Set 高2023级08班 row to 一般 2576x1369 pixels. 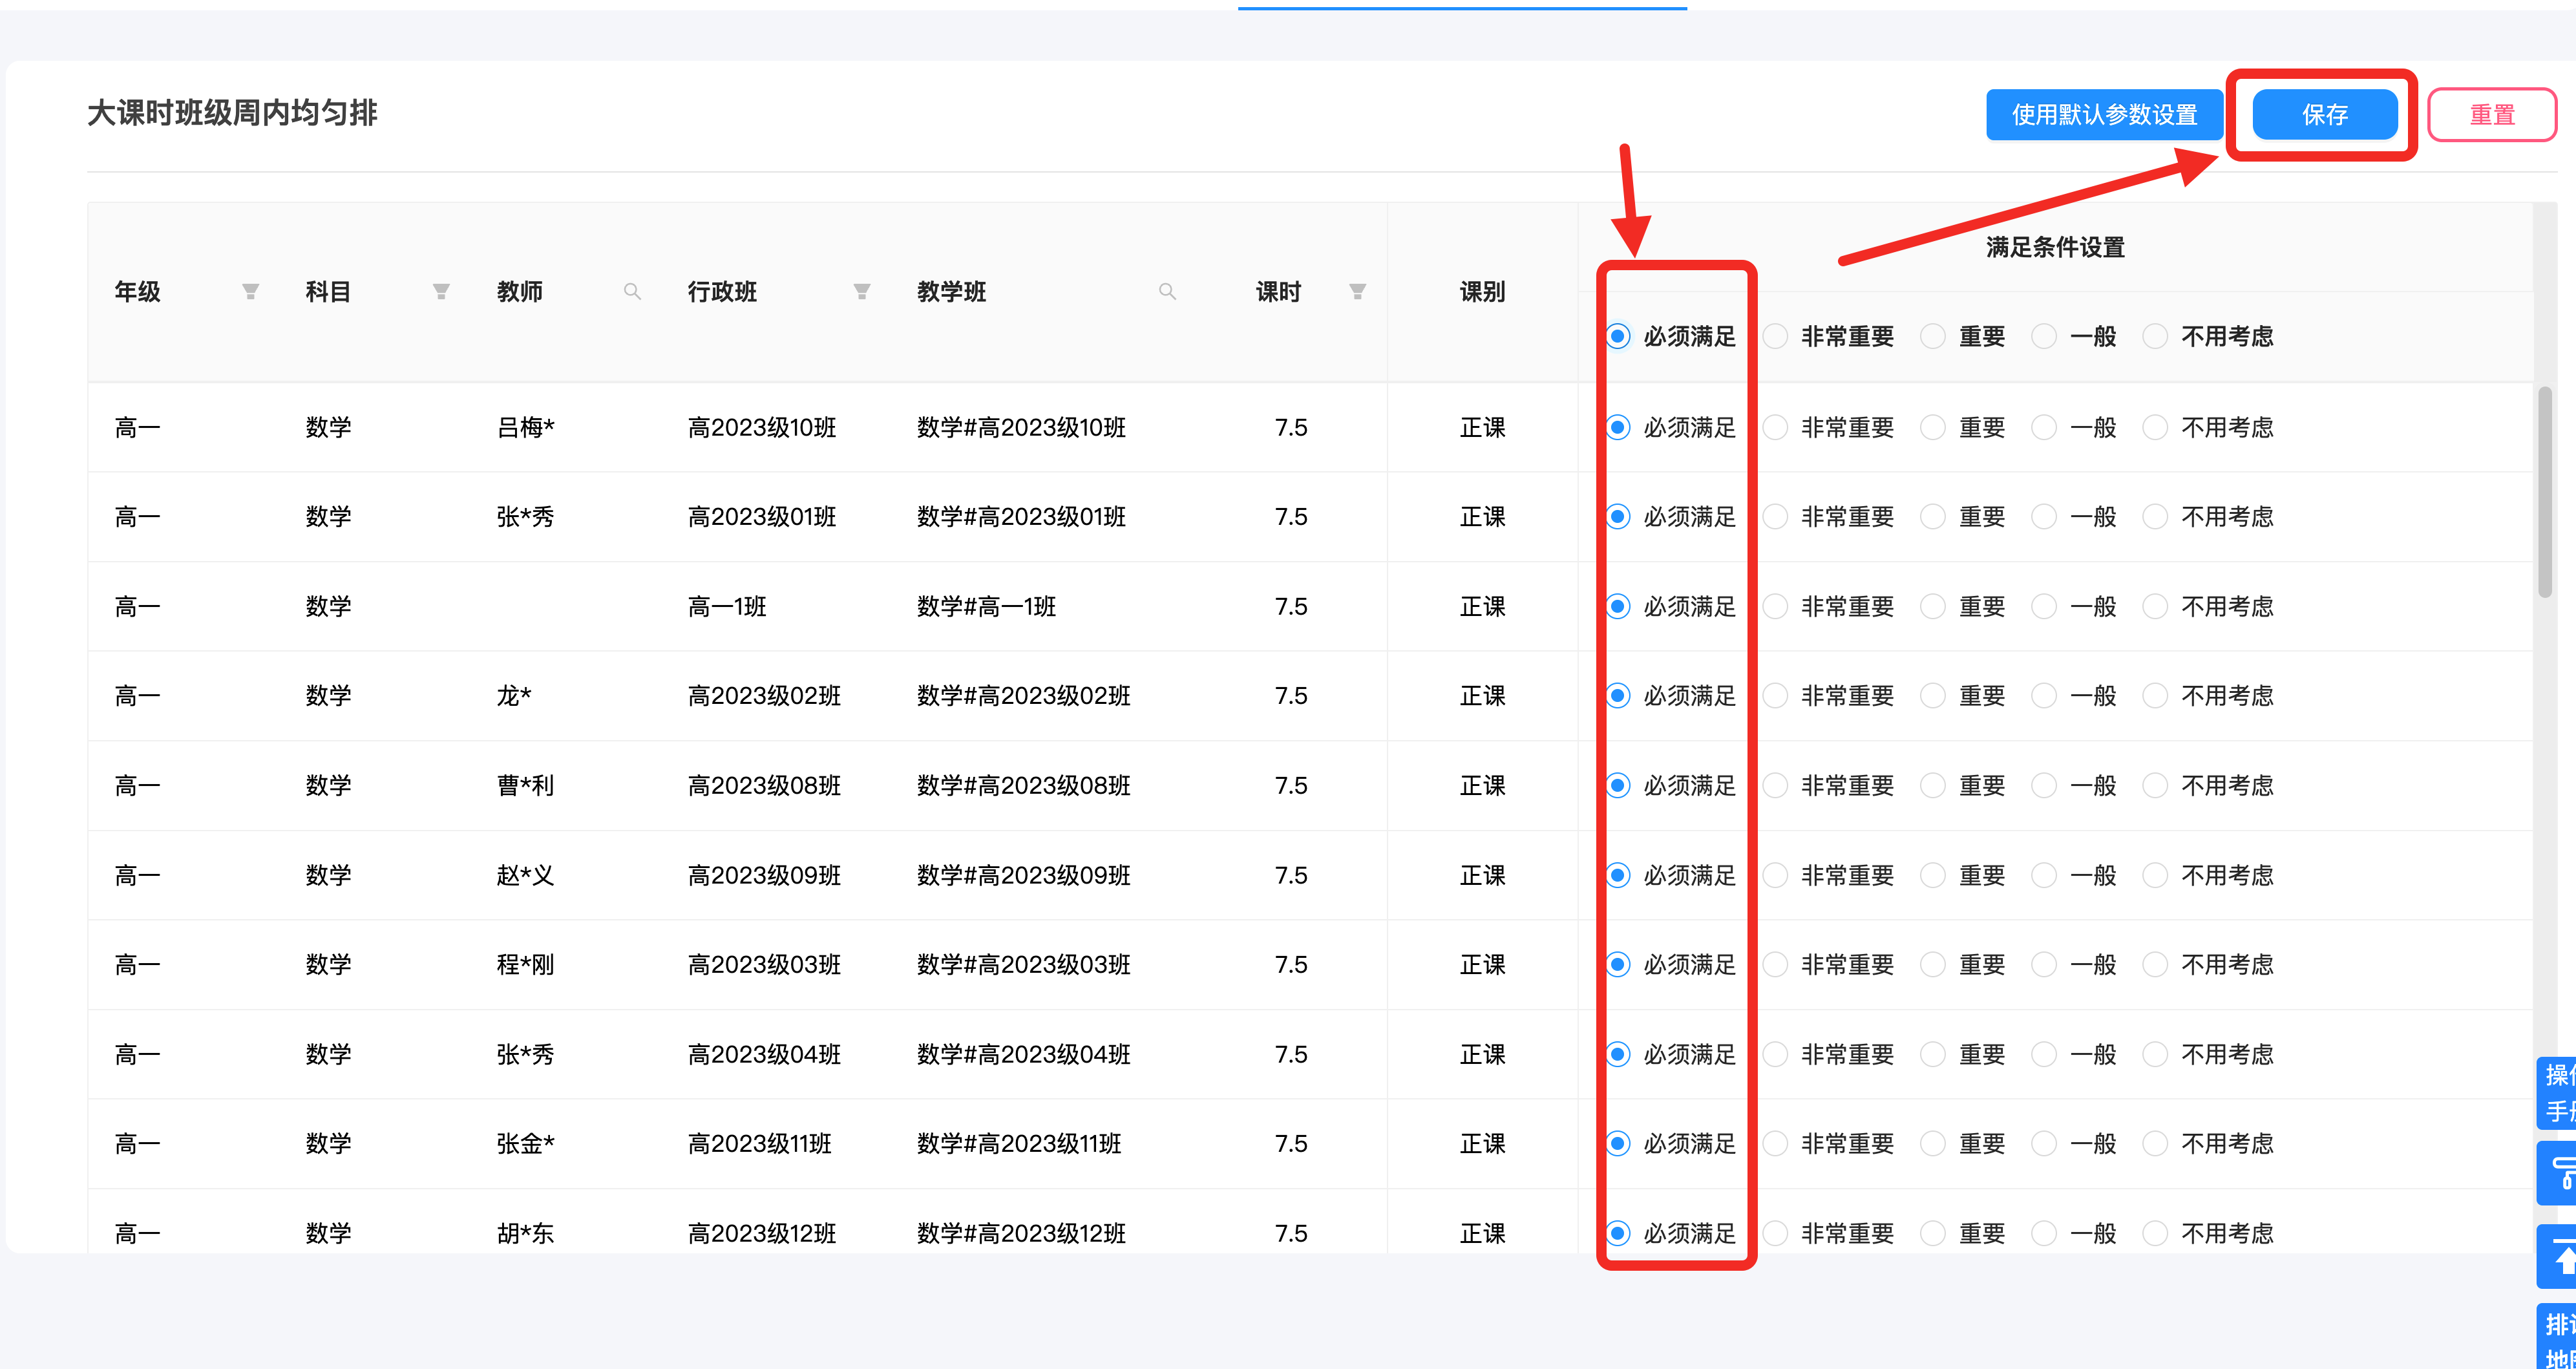(x=2044, y=785)
